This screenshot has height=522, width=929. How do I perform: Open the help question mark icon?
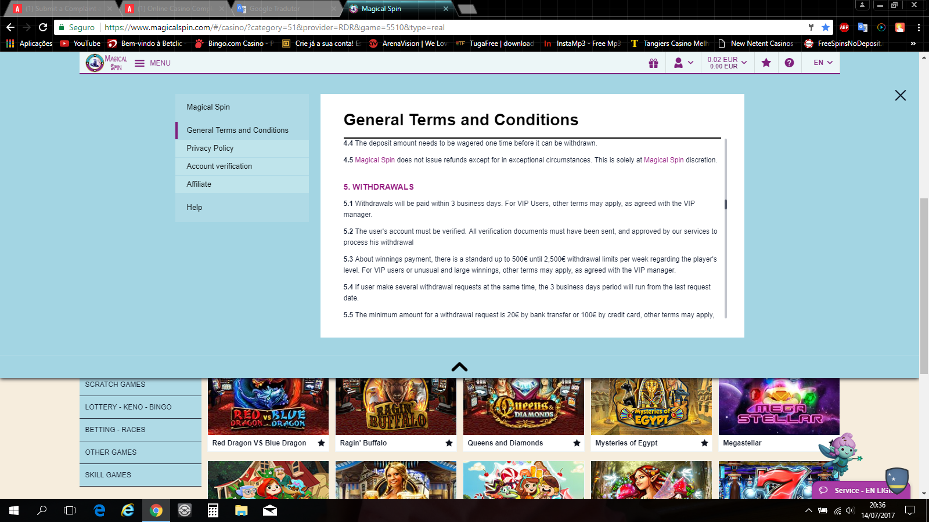[789, 63]
